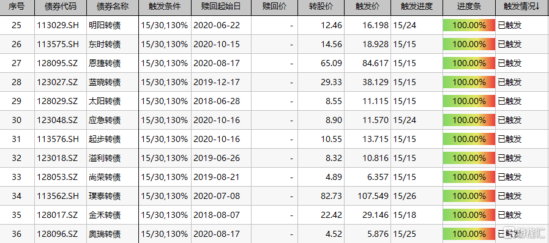Open bond code 128029.SZ
This screenshot has height=243, width=549.
pos(58,101)
